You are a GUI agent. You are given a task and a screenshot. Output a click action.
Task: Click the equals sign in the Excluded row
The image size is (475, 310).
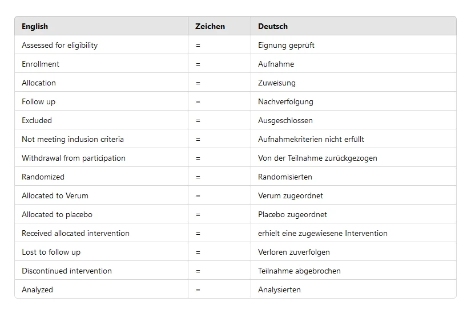pos(198,120)
